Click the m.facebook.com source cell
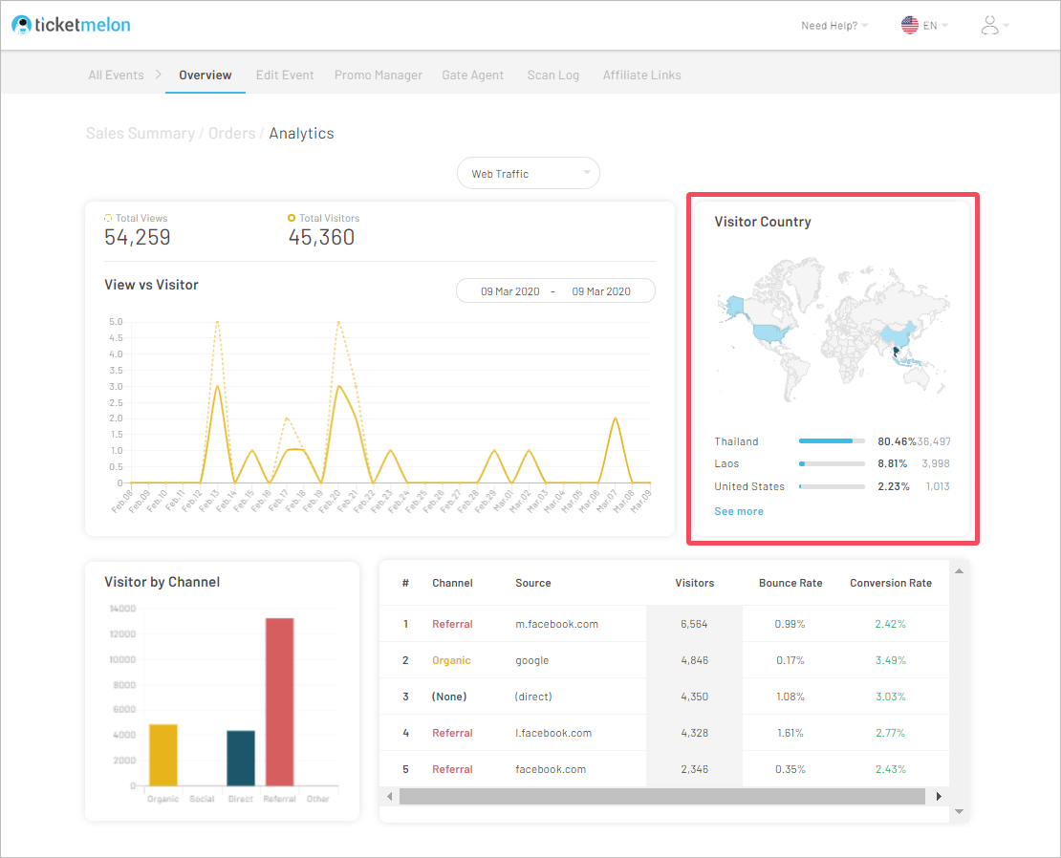This screenshot has height=858, width=1061. 557,624
